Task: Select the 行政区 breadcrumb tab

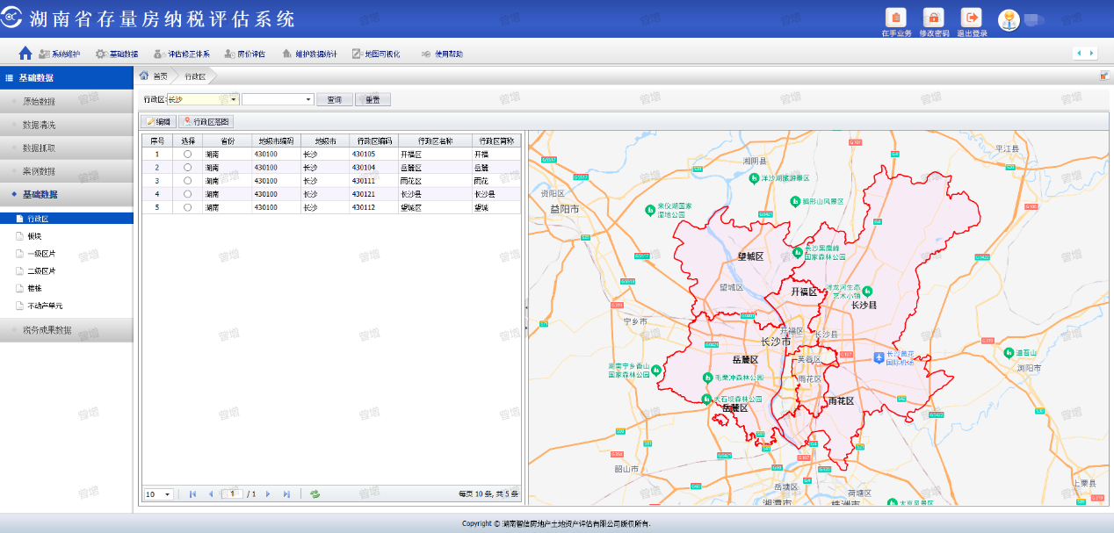Action: (x=195, y=76)
